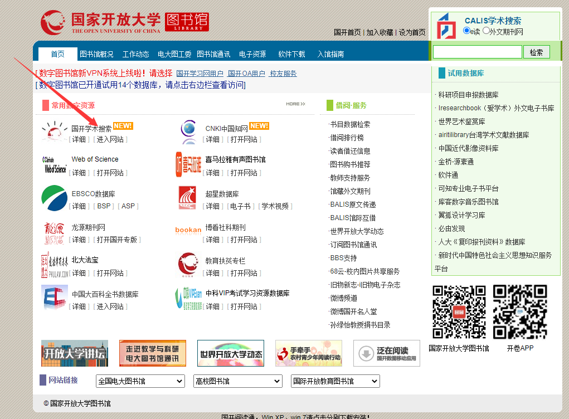
Task: Open the 国开OA用户 VPN link
Action: 246,74
